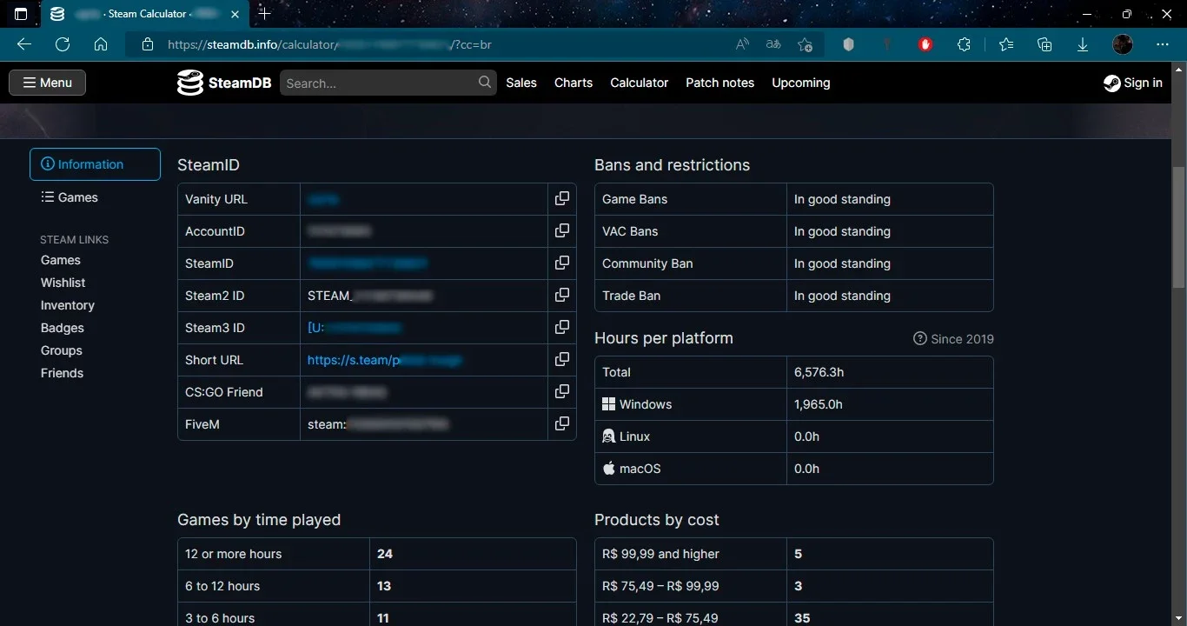This screenshot has width=1187, height=626.
Task: Open Favorites list in toolbar
Action: [x=1006, y=44]
